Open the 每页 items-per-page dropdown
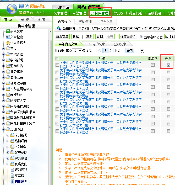The image size is (175, 185). [x=77, y=51]
